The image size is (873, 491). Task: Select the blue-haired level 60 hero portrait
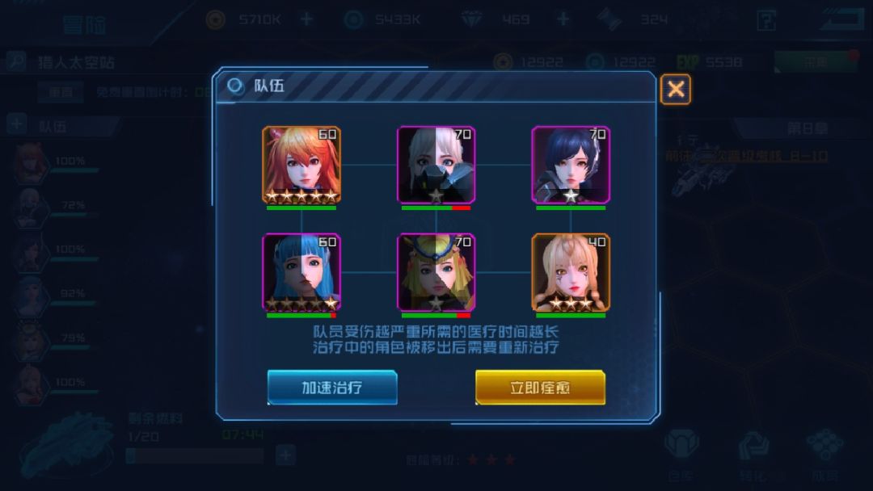(302, 272)
